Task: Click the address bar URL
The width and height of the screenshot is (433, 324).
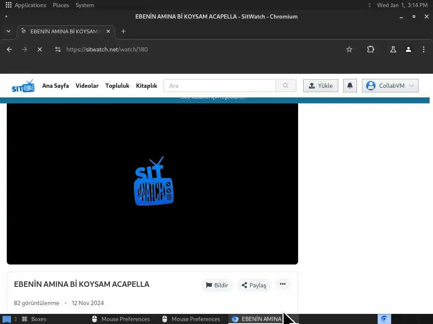Action: tap(107, 50)
